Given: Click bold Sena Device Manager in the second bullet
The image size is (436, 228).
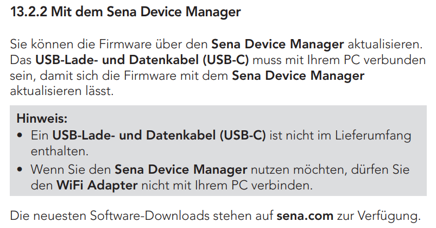Looking at the screenshot, I should coord(181,169).
